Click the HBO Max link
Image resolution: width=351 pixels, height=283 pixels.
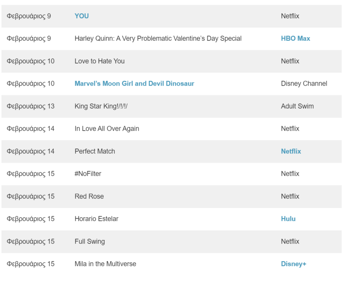[295, 39]
